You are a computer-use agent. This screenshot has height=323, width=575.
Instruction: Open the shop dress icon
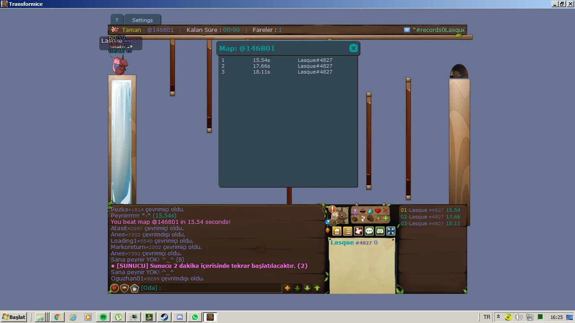pyautogui.click(x=358, y=231)
